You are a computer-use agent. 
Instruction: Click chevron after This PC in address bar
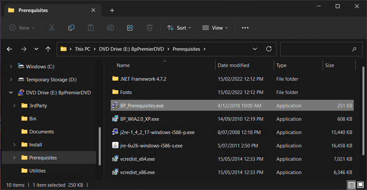click(95, 49)
